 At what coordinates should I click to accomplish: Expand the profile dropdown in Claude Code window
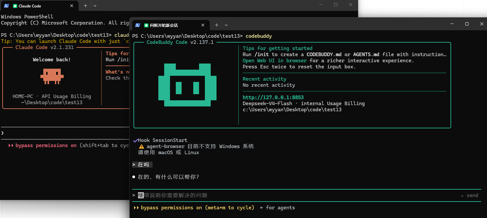pos(95,6)
